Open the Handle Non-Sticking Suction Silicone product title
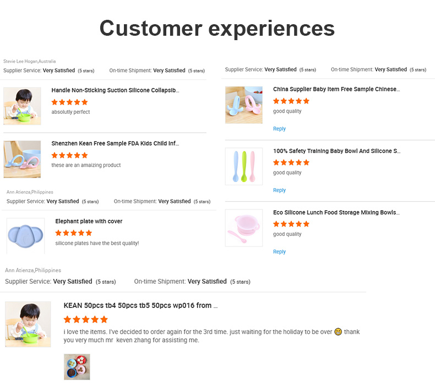 pyautogui.click(x=115, y=90)
